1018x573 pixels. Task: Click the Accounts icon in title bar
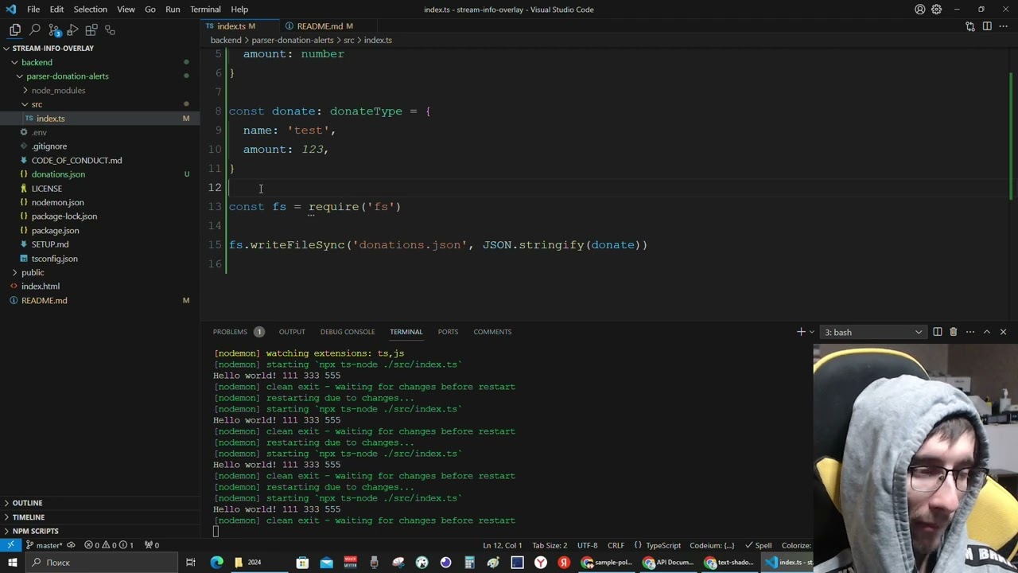point(920,10)
